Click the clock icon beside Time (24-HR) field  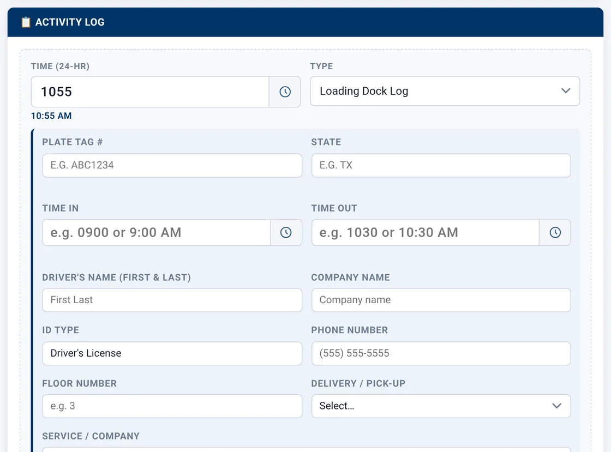[x=285, y=92]
